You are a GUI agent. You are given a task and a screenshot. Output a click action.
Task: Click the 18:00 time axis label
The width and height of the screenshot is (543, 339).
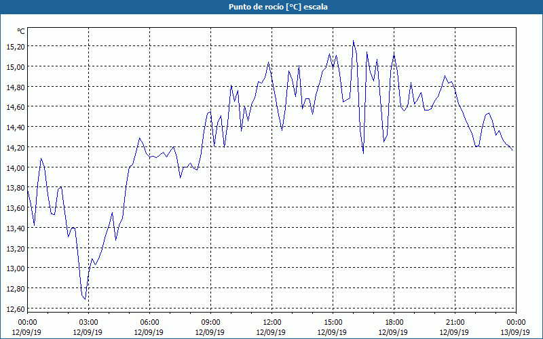coord(393,323)
